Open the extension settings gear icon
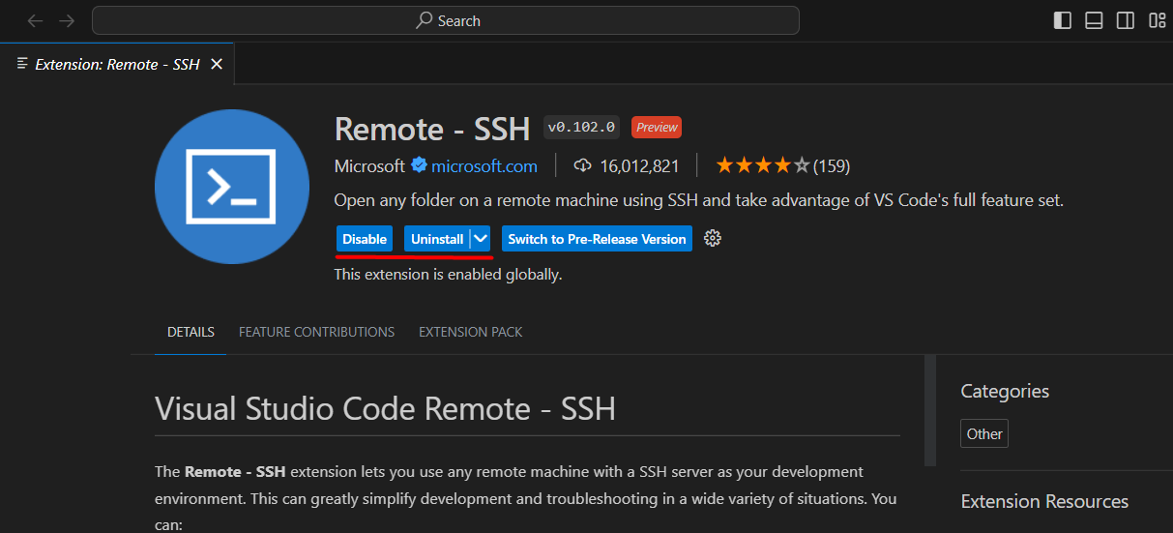1173x533 pixels. click(713, 239)
